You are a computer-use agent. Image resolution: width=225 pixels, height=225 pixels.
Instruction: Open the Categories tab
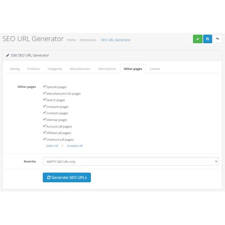pyautogui.click(x=55, y=69)
